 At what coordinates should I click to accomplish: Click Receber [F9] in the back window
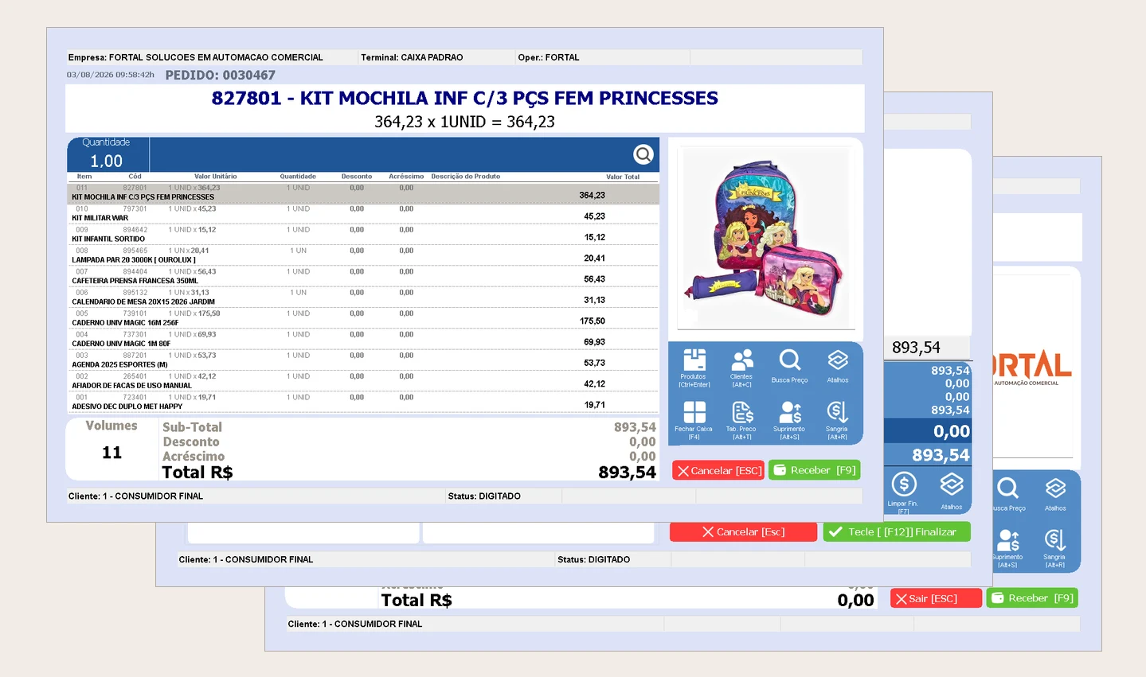[1032, 598]
